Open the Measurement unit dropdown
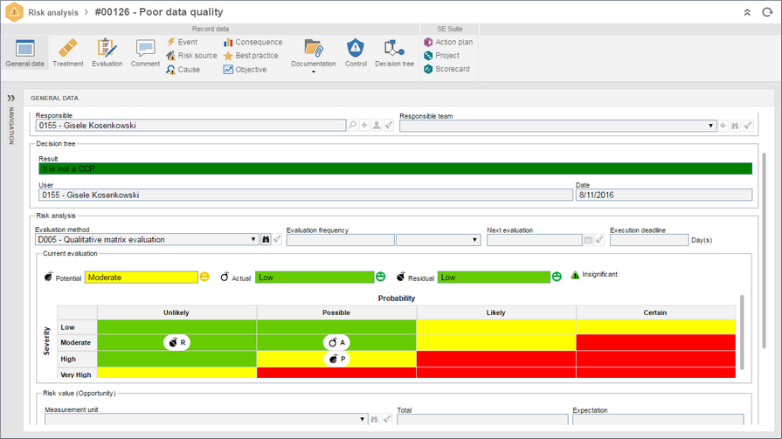 (x=362, y=420)
